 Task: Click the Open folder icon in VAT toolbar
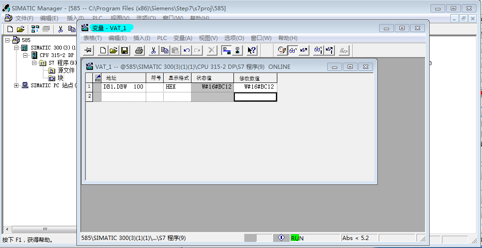[x=114, y=50]
